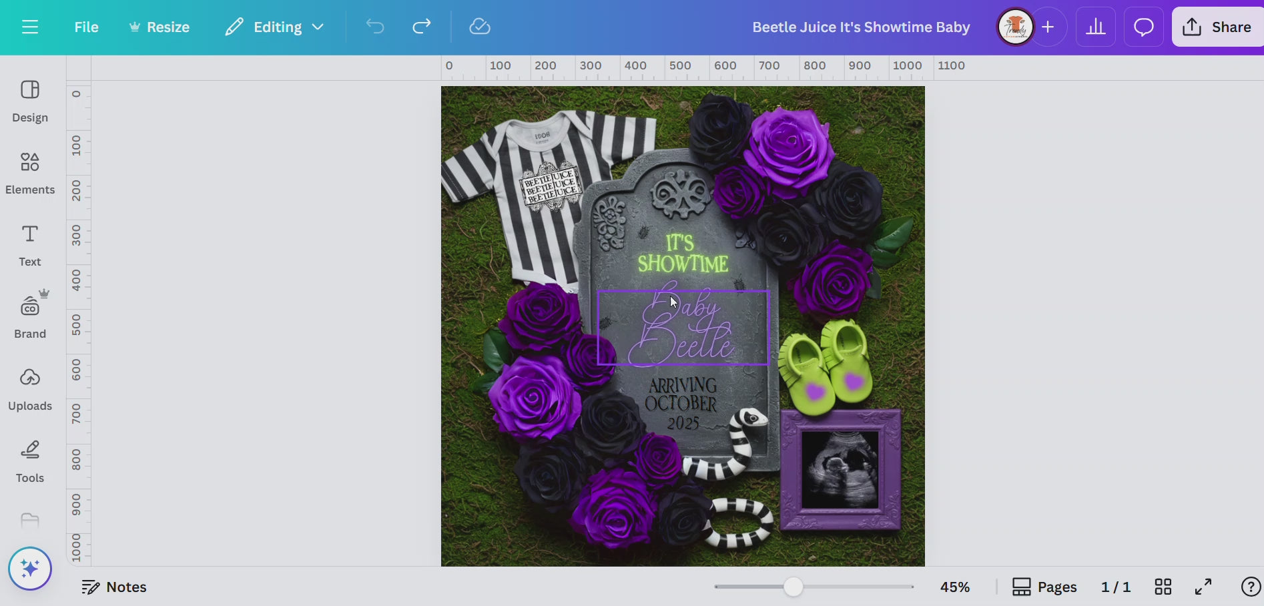The width and height of the screenshot is (1264, 606).
Task: Click the 1 / 1 page indicator
Action: (x=1116, y=587)
